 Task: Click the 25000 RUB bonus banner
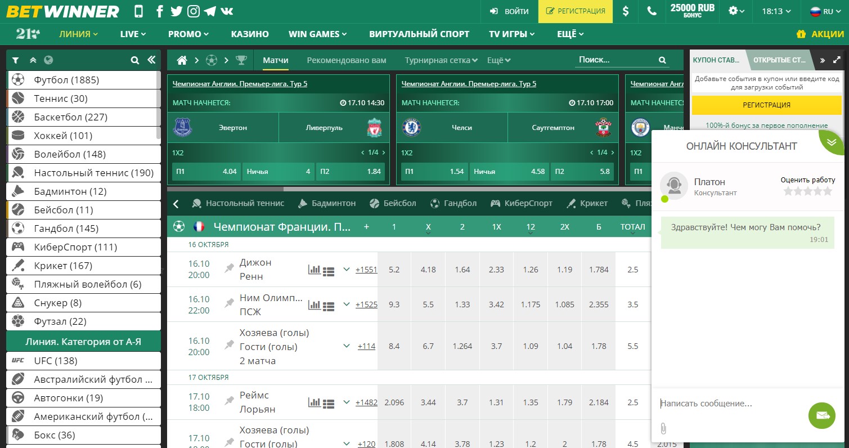(x=693, y=11)
